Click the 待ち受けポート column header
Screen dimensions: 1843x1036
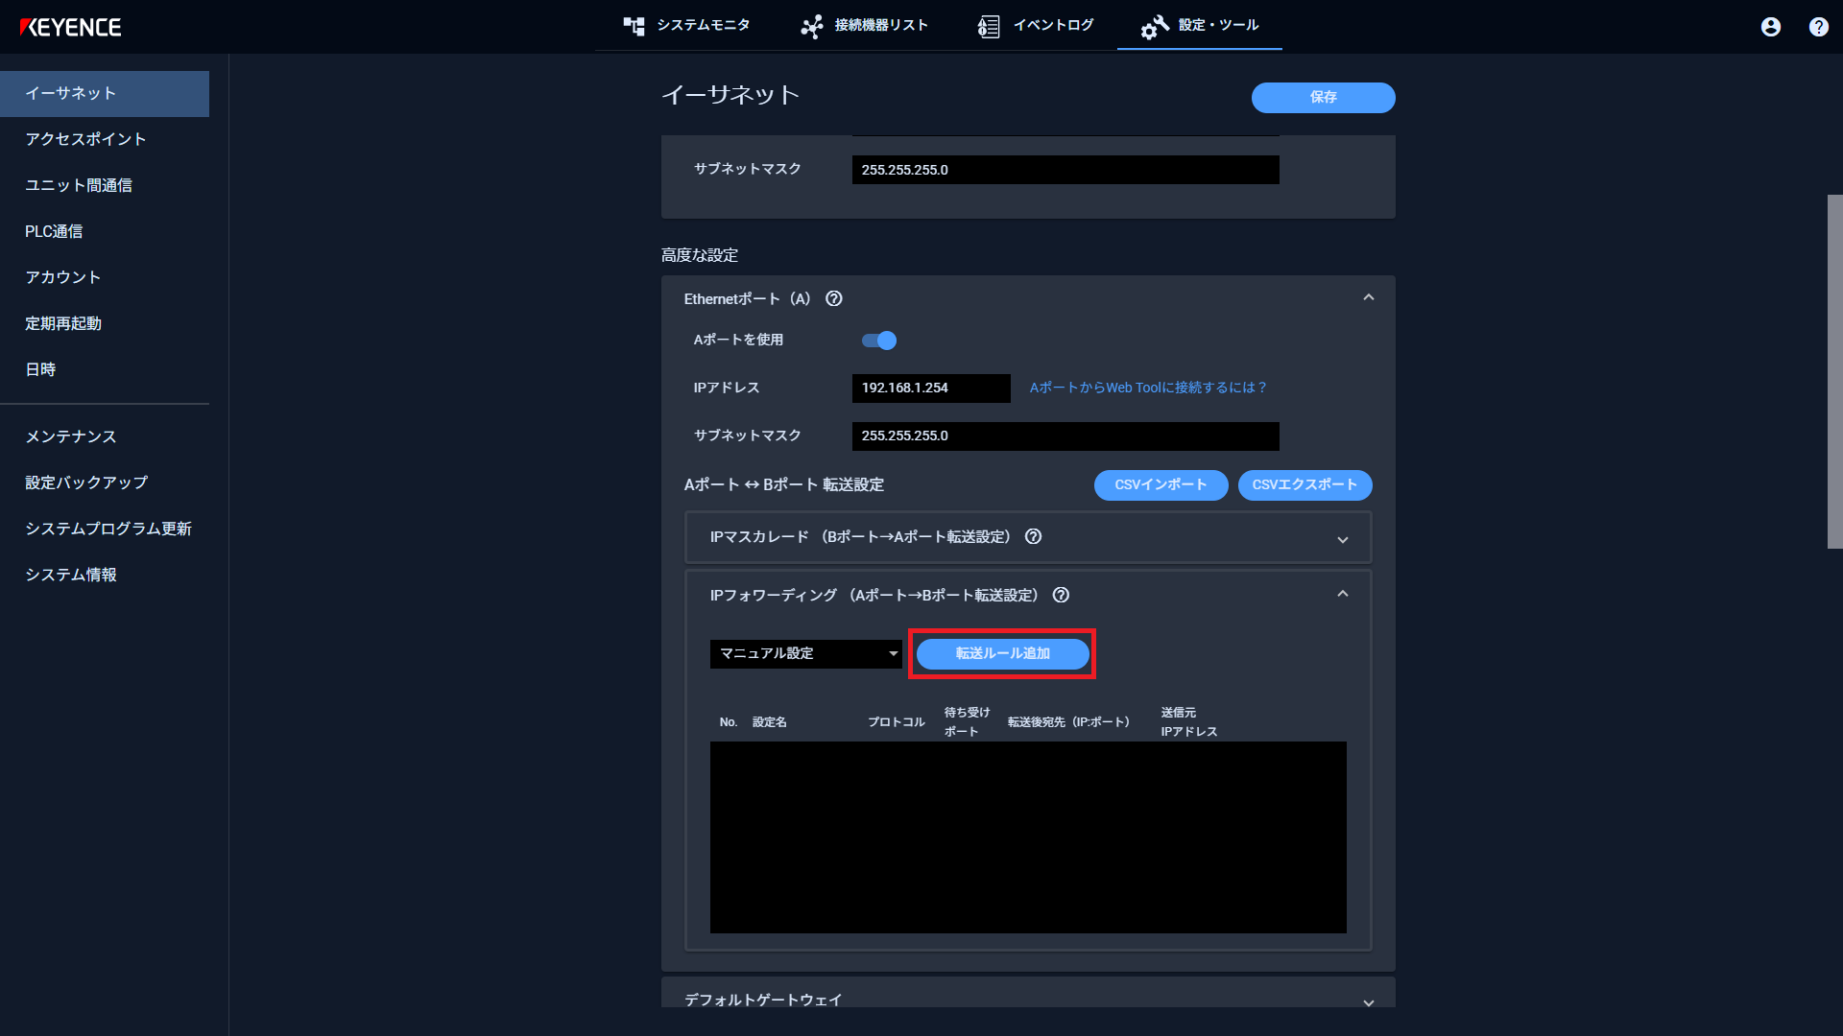(966, 722)
